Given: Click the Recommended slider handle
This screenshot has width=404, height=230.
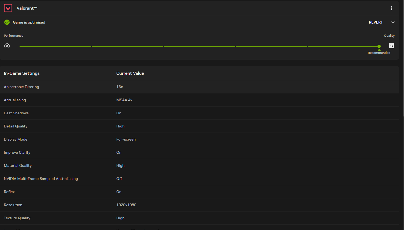Looking at the screenshot, I should (x=379, y=46).
